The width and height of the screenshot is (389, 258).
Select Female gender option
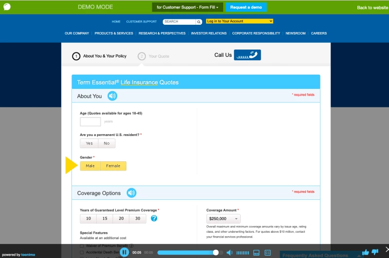(x=113, y=166)
